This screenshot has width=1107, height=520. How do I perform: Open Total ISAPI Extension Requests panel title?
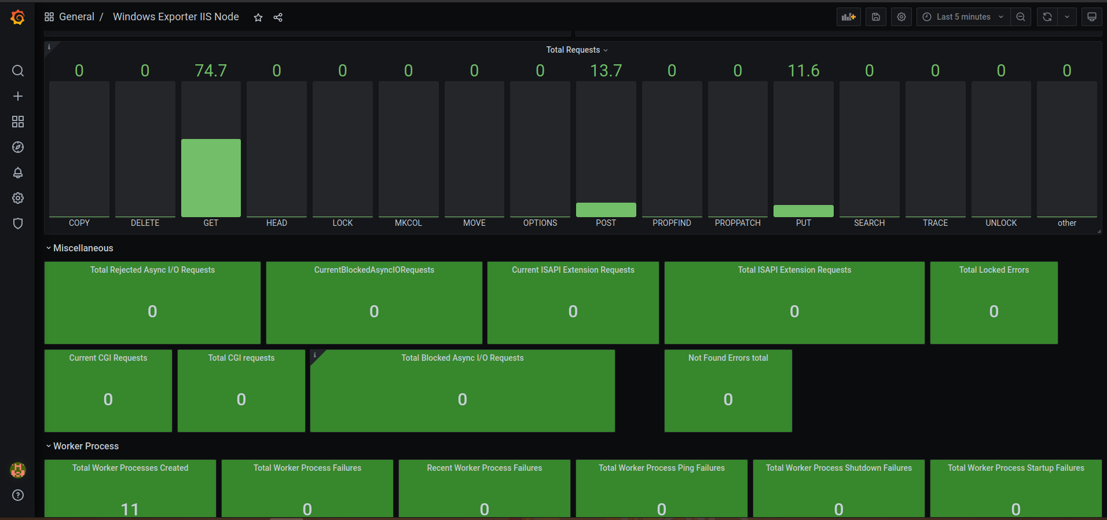click(x=794, y=270)
